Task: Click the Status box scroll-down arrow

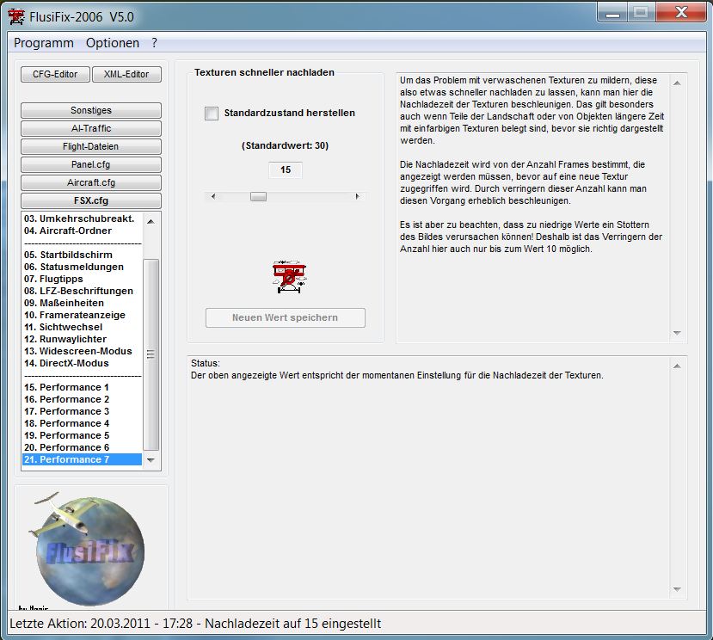Action: [x=677, y=589]
